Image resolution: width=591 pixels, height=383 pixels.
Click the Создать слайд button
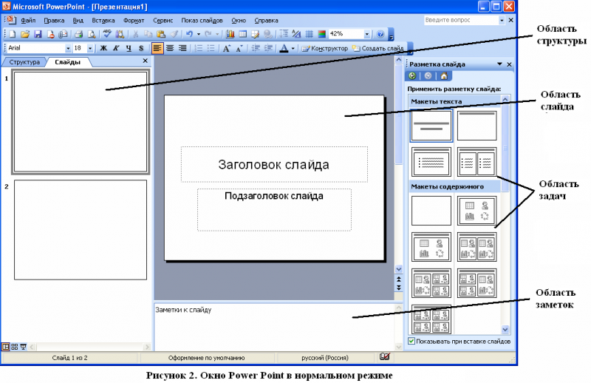pyautogui.click(x=378, y=48)
